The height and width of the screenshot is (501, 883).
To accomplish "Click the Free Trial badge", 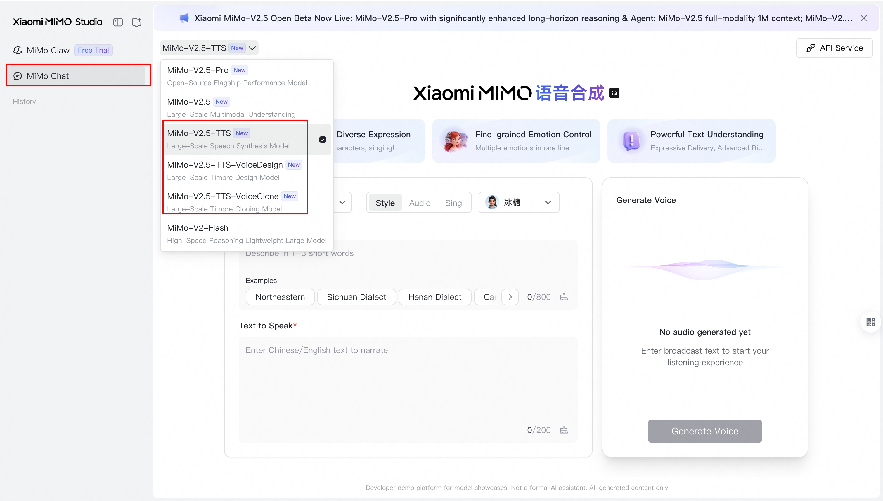I will click(x=93, y=50).
